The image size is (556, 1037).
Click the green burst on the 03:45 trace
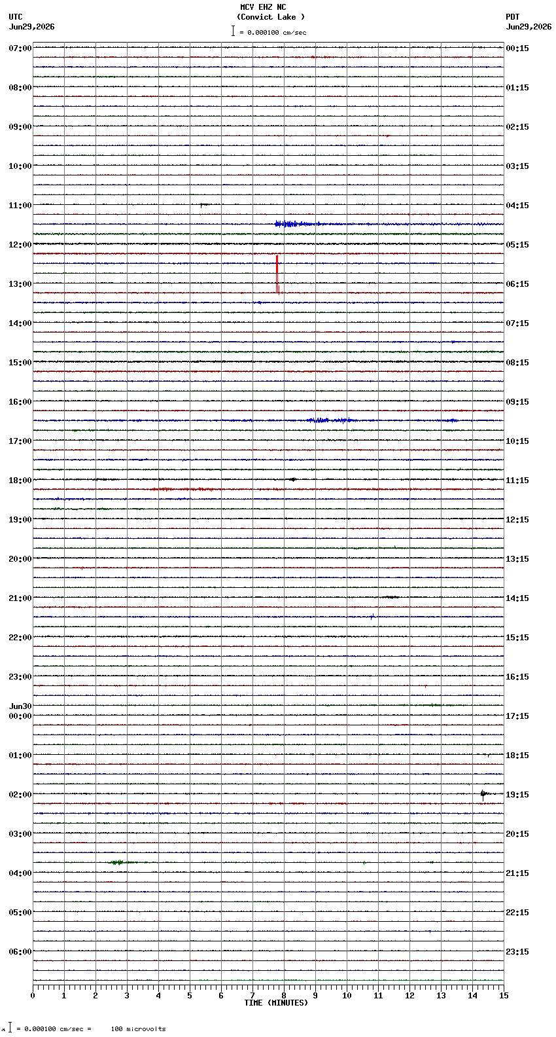(x=119, y=862)
